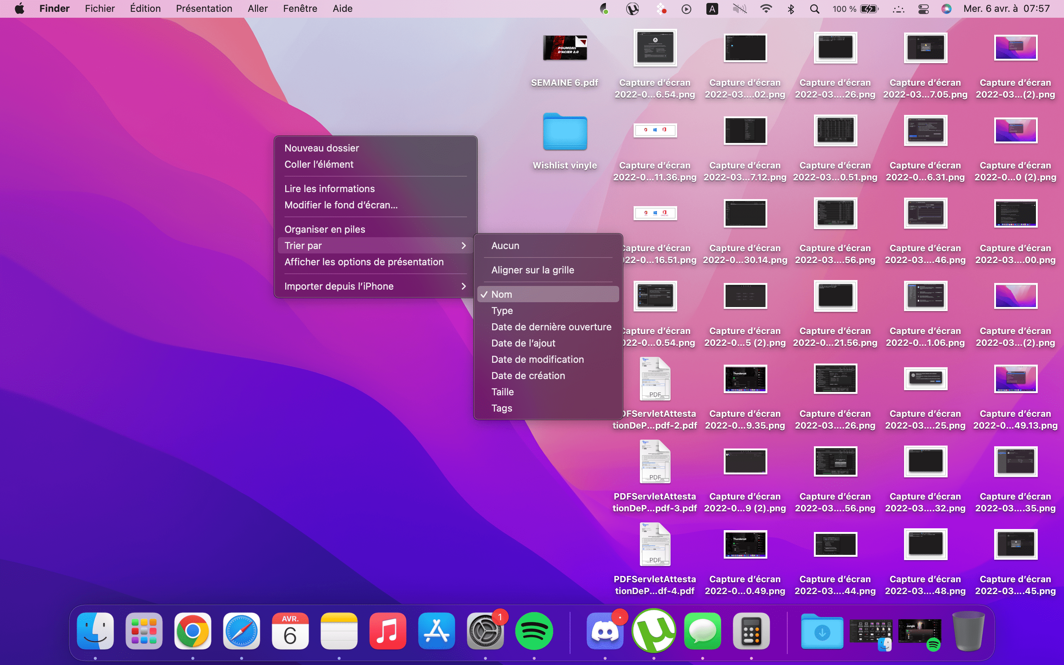Select the checked Nom sort option

[502, 294]
